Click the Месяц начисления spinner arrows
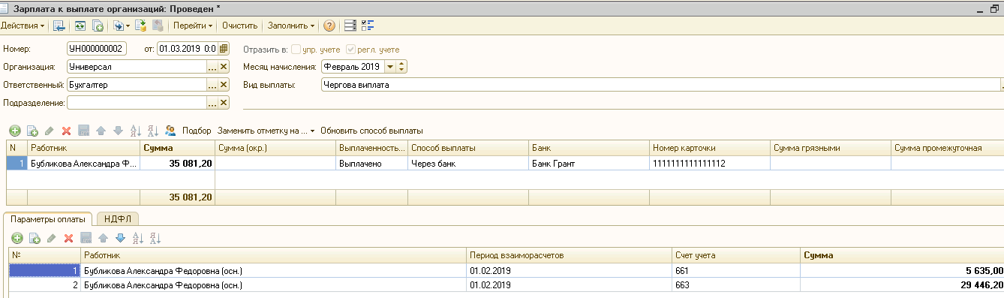Image resolution: width=1004 pixels, height=298 pixels. 401,67
